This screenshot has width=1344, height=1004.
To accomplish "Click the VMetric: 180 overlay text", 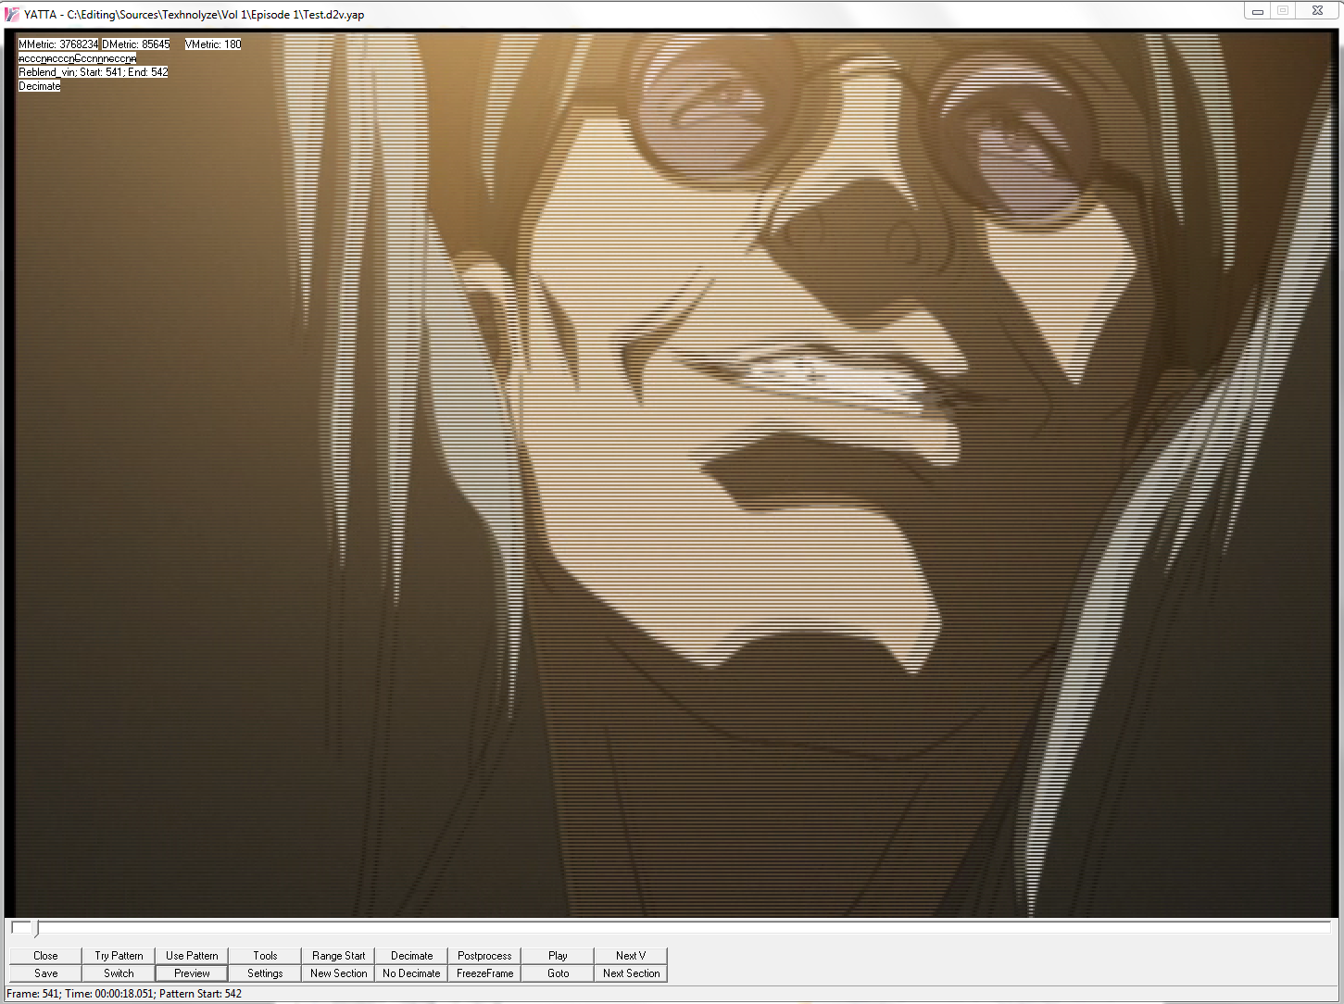I will coord(213,44).
